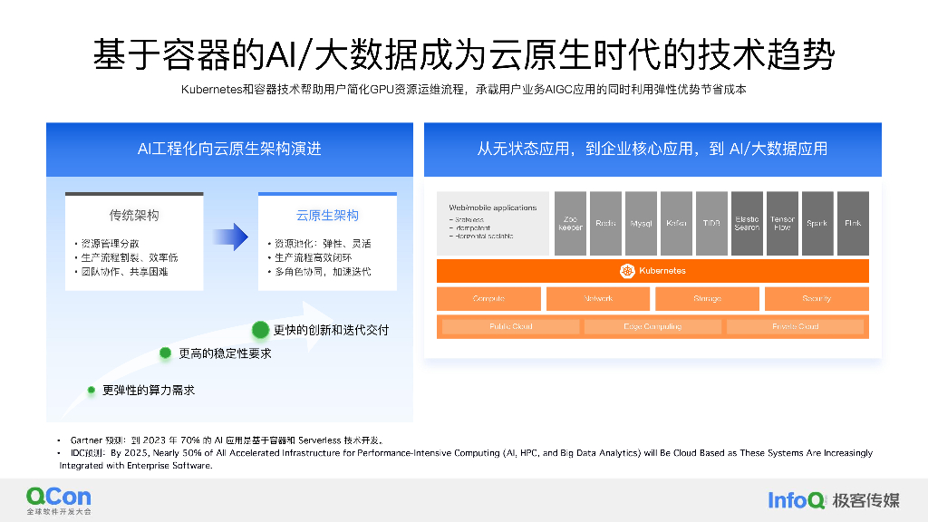Viewport: 928px width, 522px height.
Task: Select the Kafka block
Action: point(676,223)
